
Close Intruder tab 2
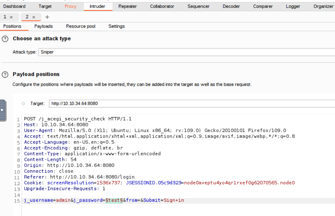tap(34, 17)
